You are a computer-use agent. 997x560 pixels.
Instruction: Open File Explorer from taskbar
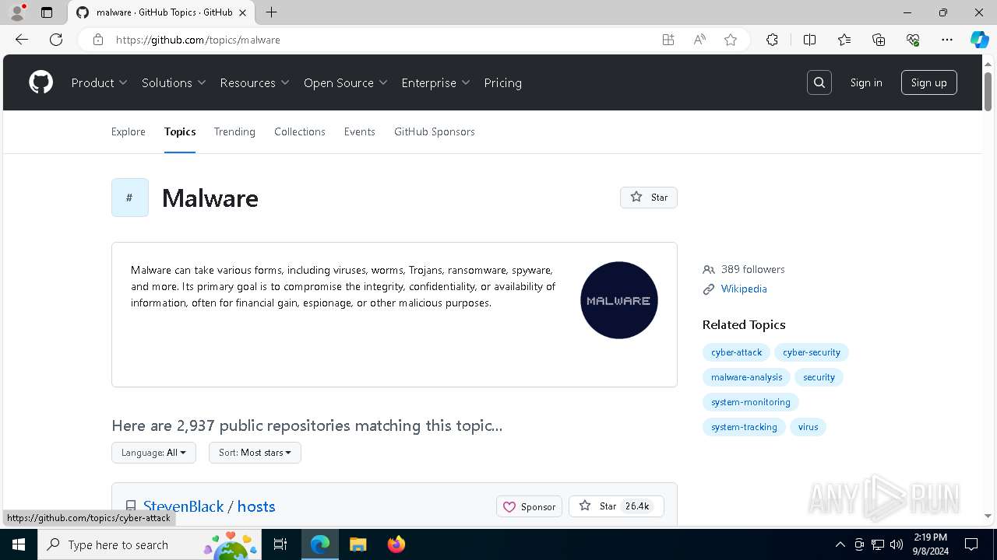click(x=358, y=544)
